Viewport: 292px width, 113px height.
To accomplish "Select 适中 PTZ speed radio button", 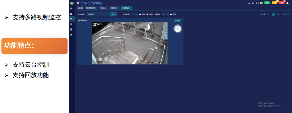I will 140,14.
